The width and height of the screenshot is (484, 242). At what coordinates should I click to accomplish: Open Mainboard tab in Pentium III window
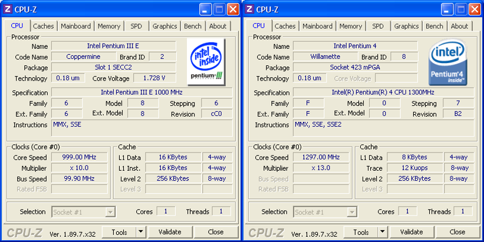(75, 26)
